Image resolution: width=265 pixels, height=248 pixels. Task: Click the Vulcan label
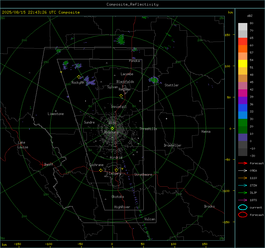pos(150,219)
